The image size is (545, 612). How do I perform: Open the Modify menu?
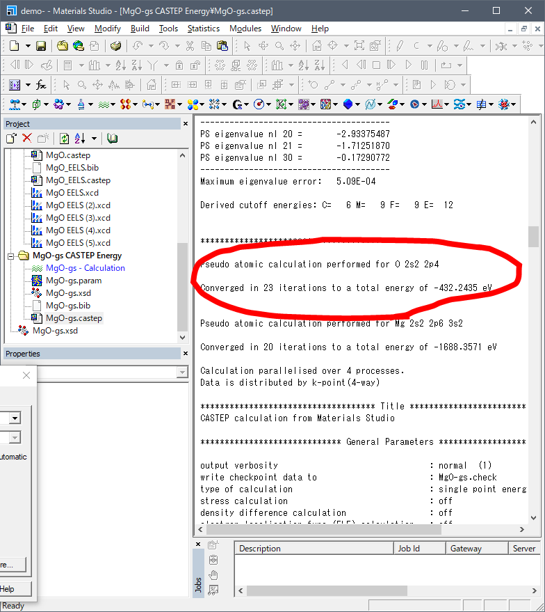tap(108, 29)
